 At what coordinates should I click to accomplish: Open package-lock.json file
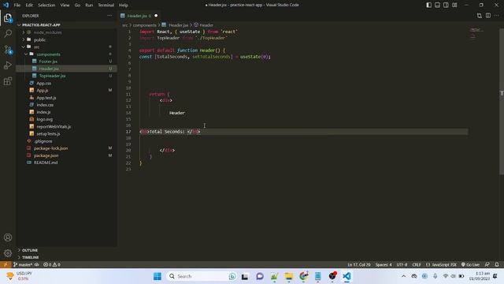coord(50,148)
